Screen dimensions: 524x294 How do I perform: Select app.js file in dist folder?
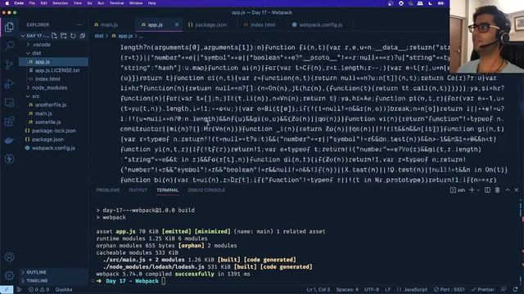[x=53, y=62]
